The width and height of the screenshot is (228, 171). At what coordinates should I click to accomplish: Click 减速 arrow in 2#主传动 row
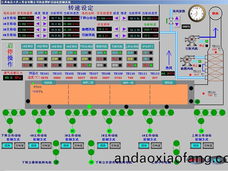(38, 24)
